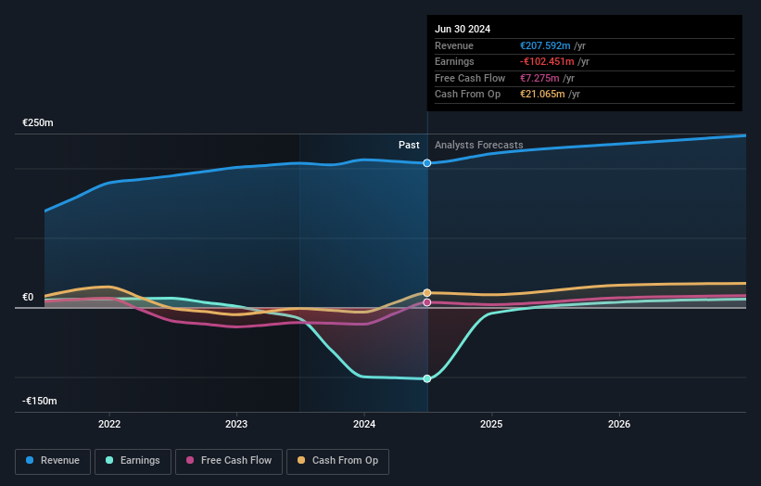This screenshot has width=761, height=486.
Task: Click the 2022 x-axis label
Action: tap(109, 425)
